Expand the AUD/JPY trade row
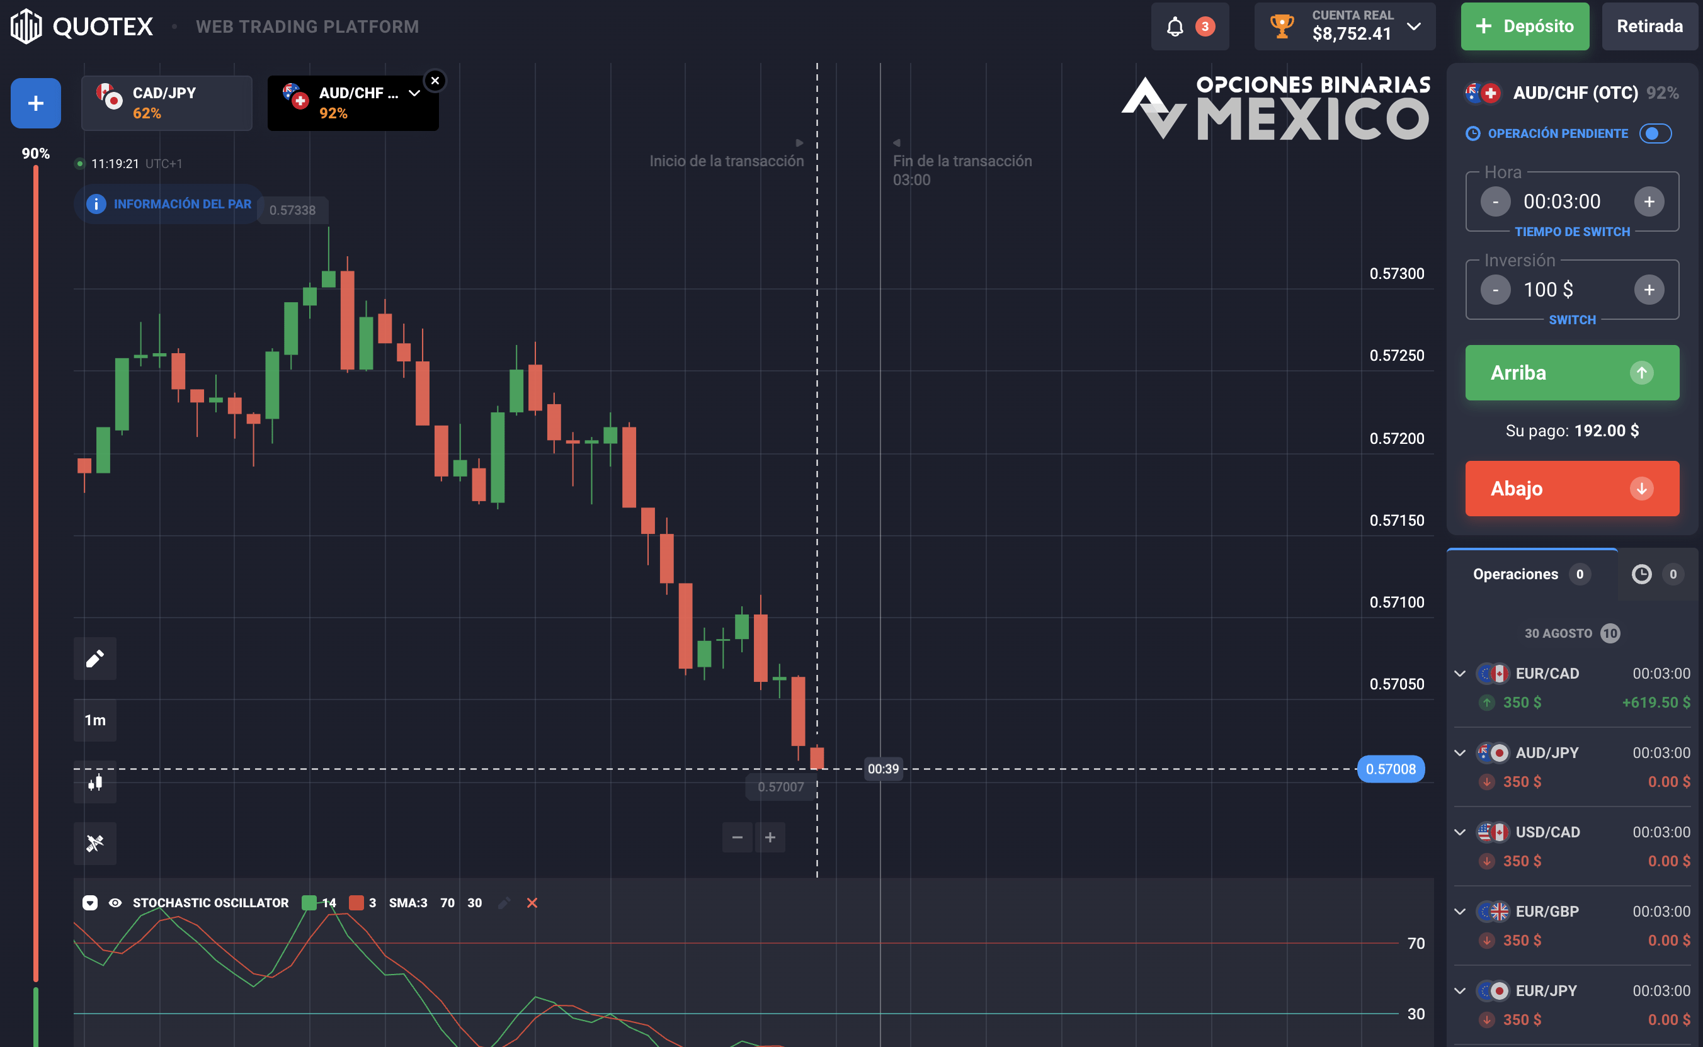The width and height of the screenshot is (1703, 1047). coord(1460,753)
